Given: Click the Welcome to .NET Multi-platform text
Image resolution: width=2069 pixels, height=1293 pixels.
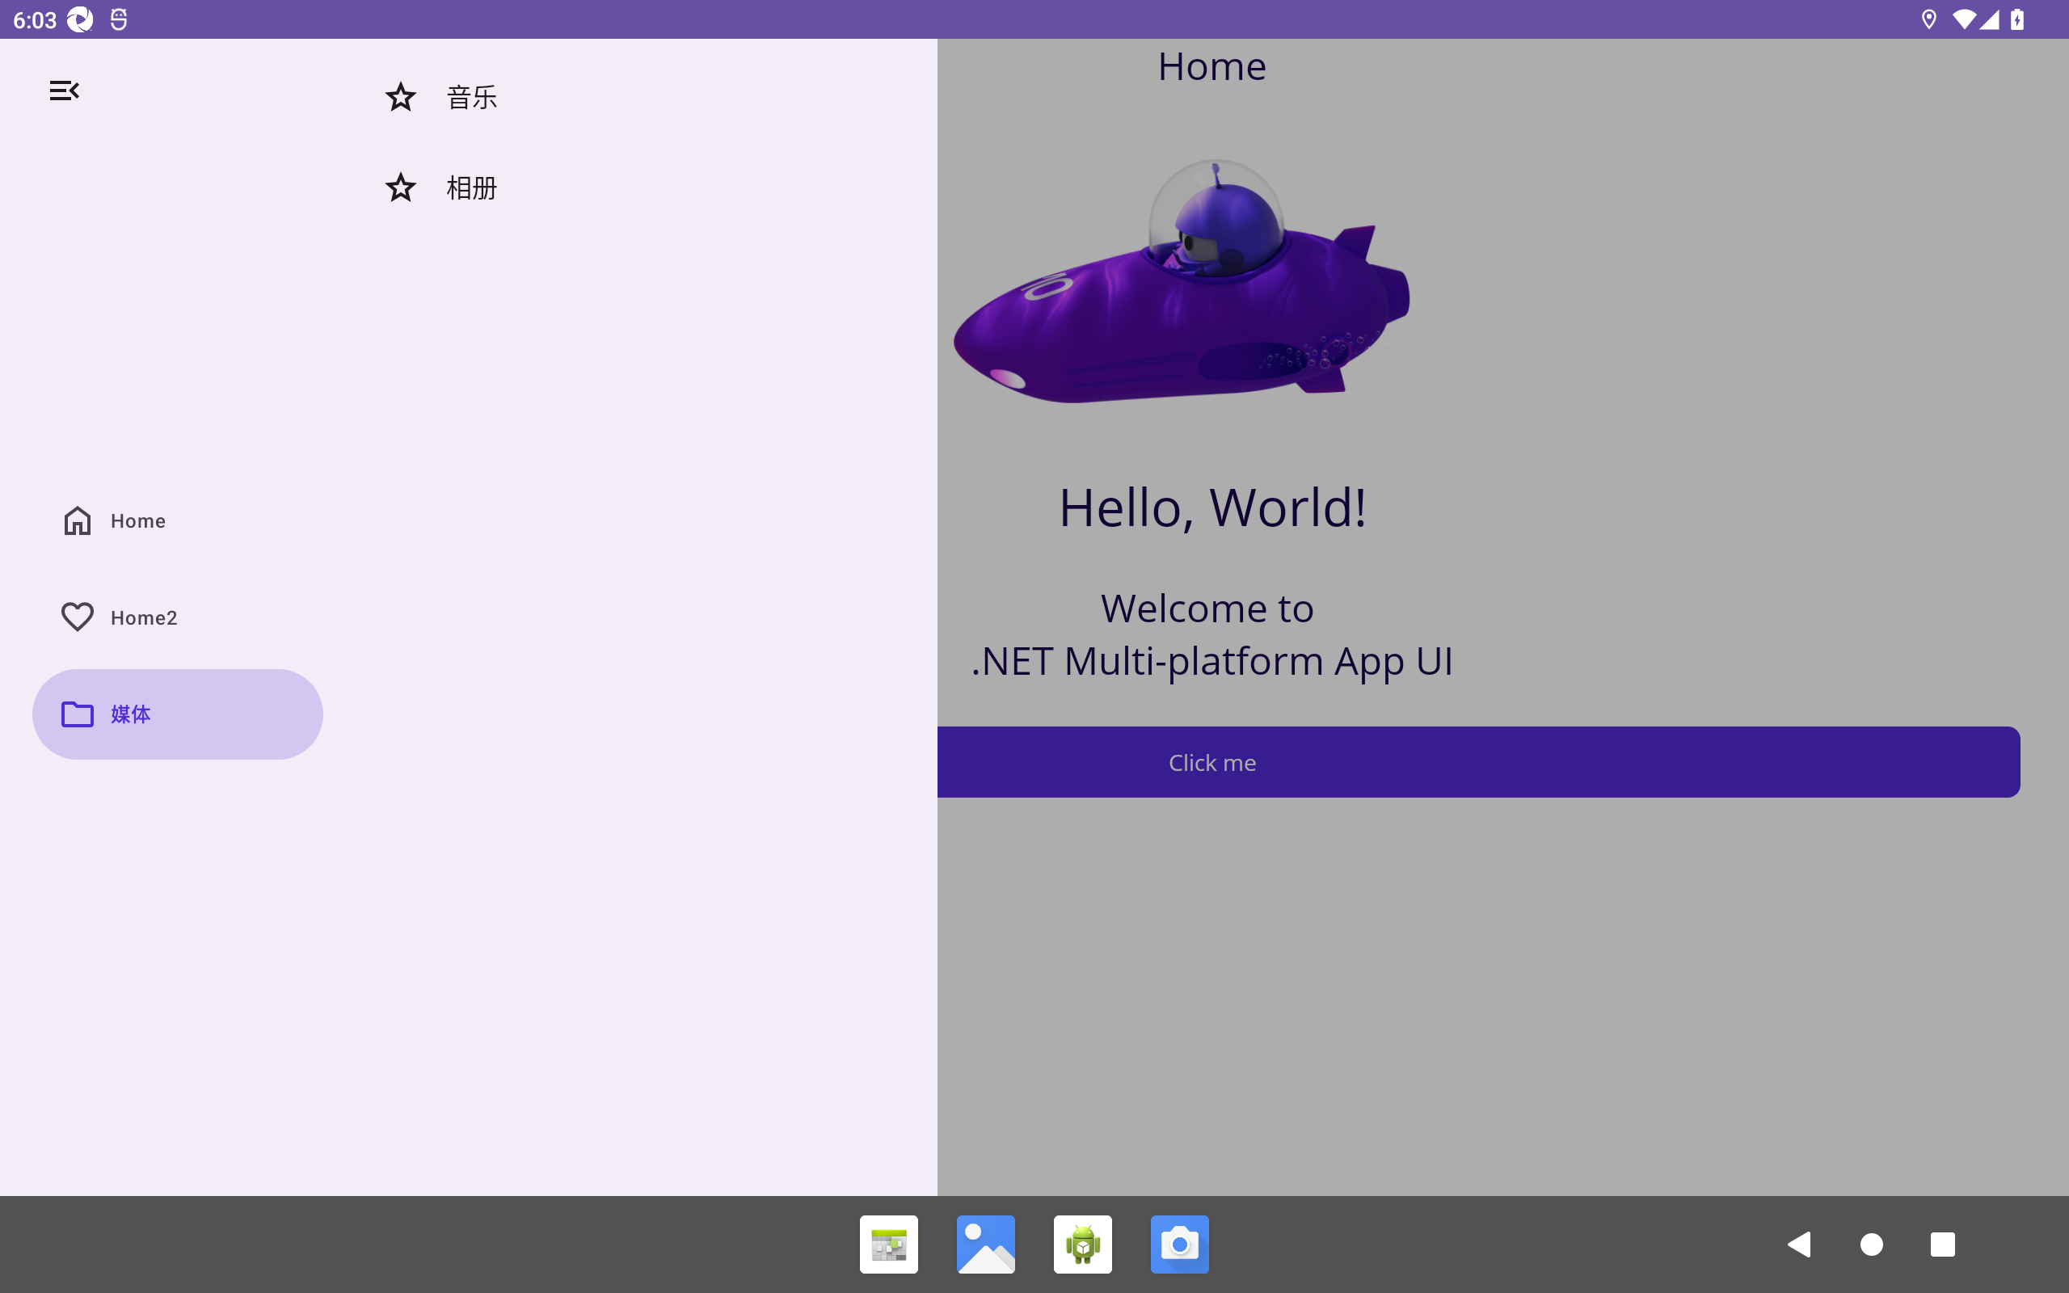Looking at the screenshot, I should [1211, 634].
